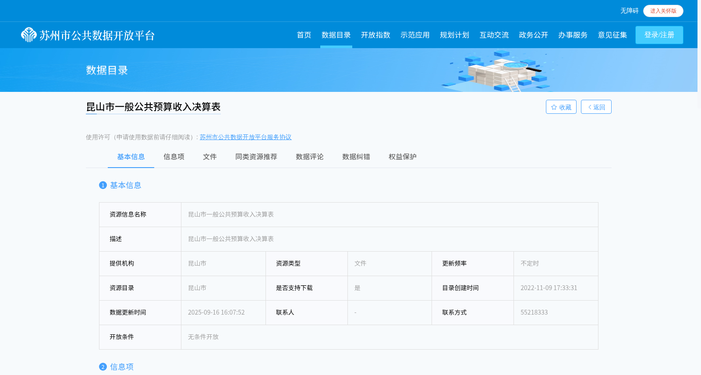Click the star icon in 收藏 button

point(554,107)
